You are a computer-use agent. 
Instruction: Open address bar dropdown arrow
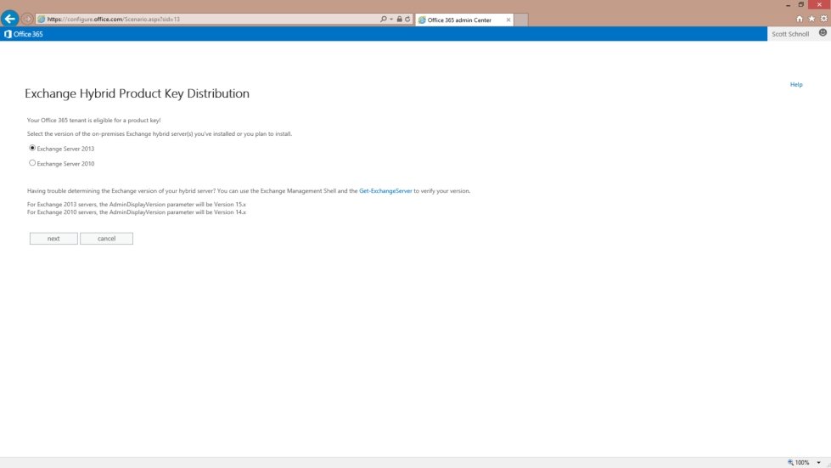click(x=391, y=19)
